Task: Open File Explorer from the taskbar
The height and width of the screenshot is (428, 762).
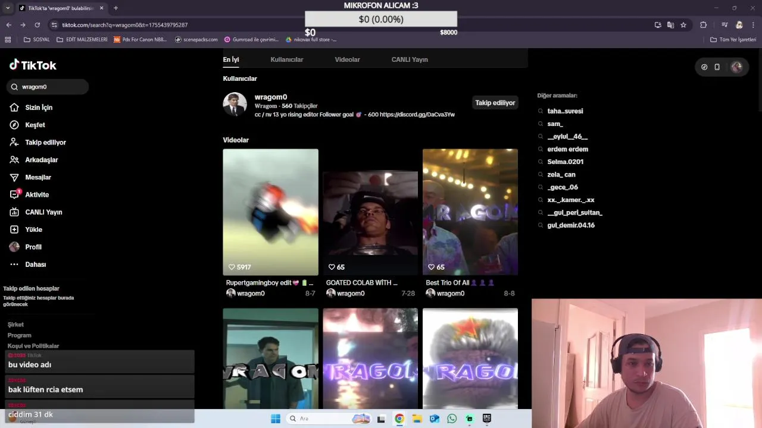Action: pyautogui.click(x=417, y=418)
